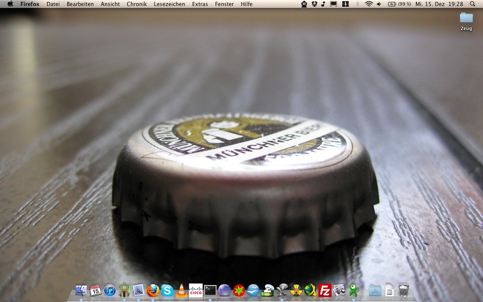Open the volume control in menu bar

(x=379, y=4)
